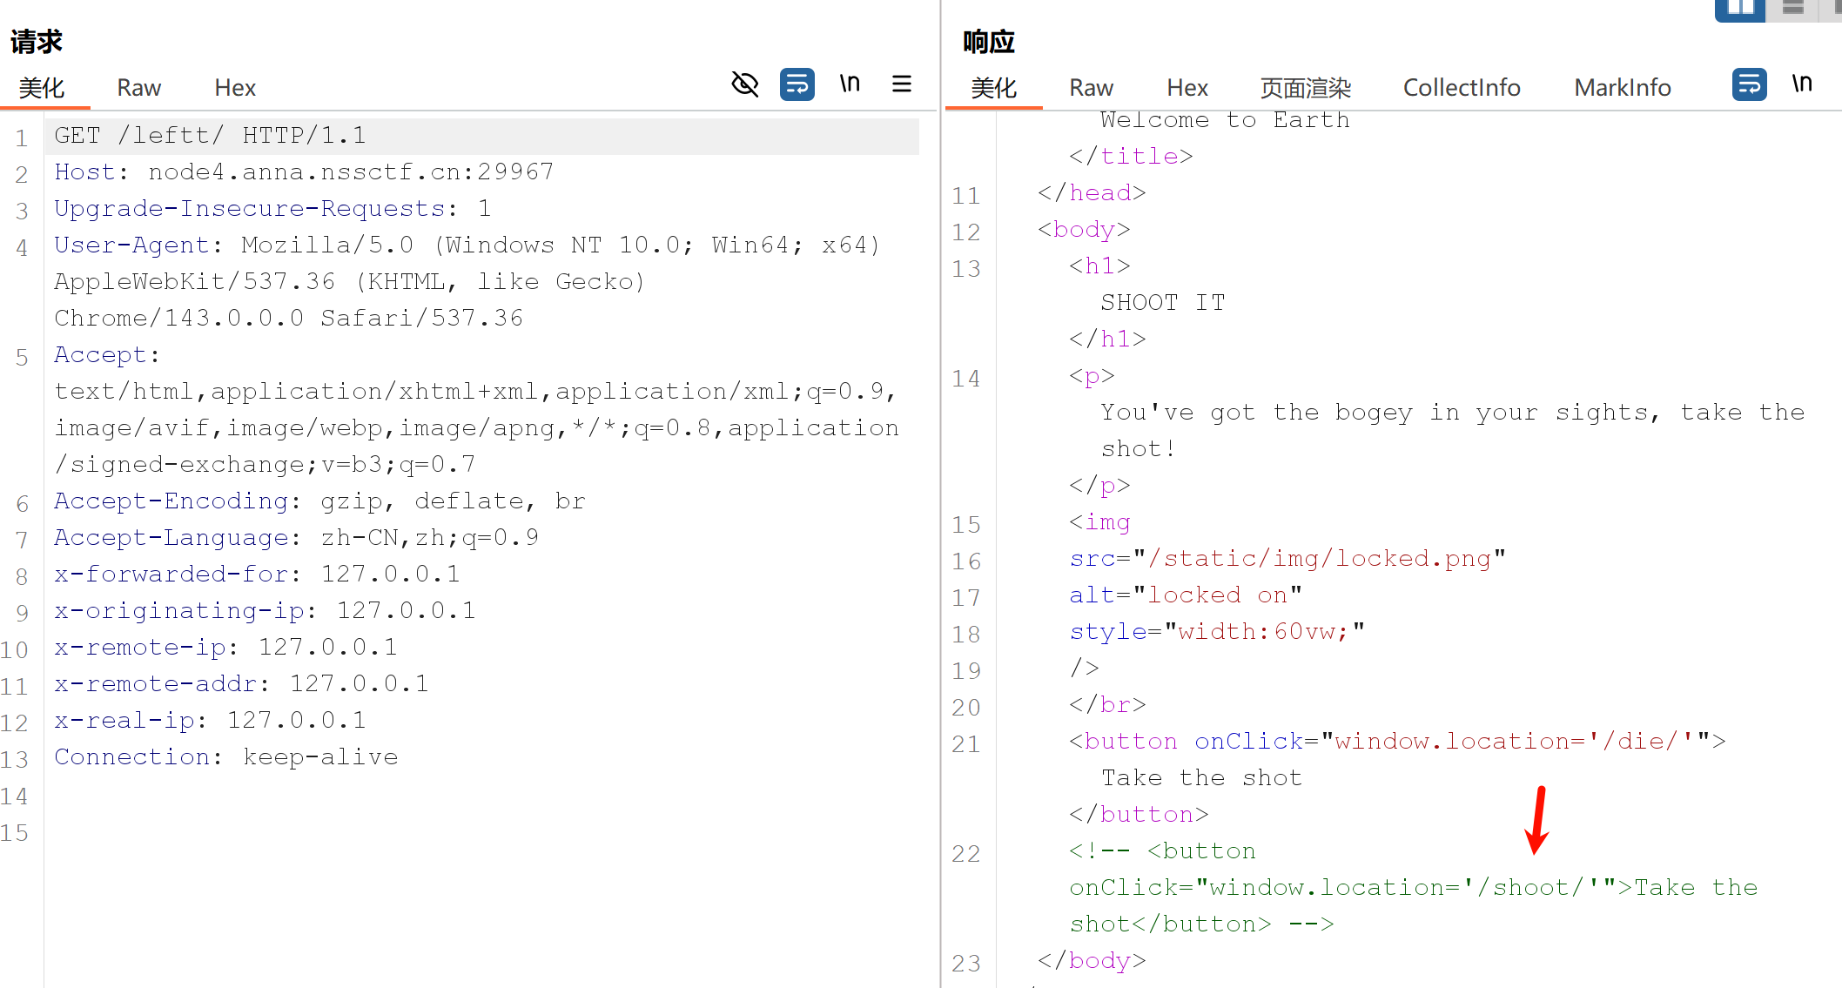Image resolution: width=1842 pixels, height=988 pixels.
Task: Click the /shoot/ commented button line
Action: (x=1412, y=888)
